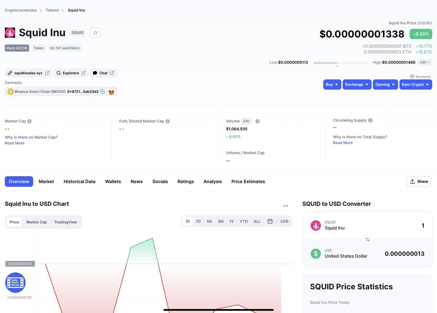The image size is (437, 313).
Task: Open the chart calendar date picker
Action: click(270, 221)
